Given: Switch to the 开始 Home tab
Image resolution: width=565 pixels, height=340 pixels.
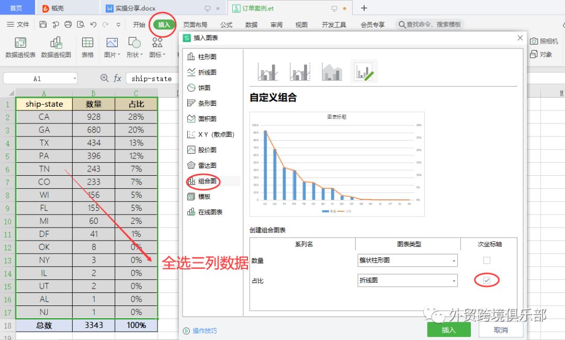Looking at the screenshot, I should (139, 25).
